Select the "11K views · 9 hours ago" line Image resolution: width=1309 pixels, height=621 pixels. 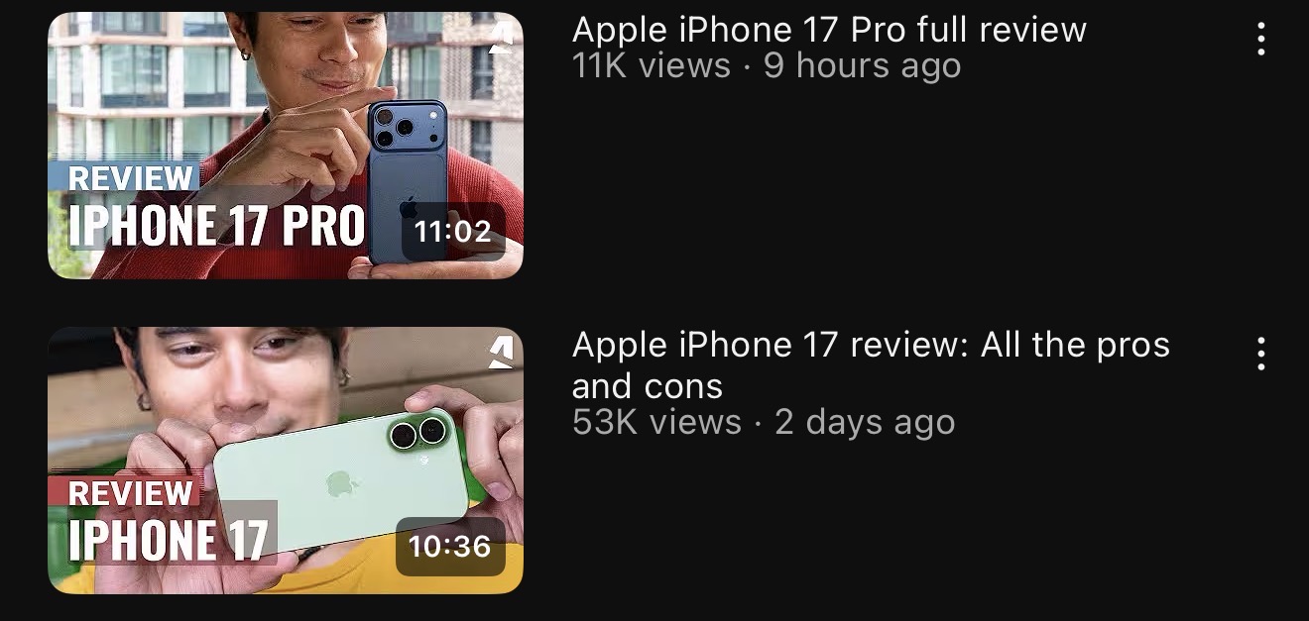tap(767, 66)
